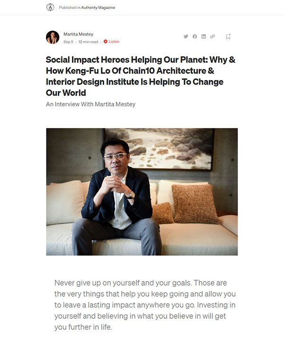Open author name Martita Mestey link
Image resolution: width=284 pixels, height=341 pixels.
point(78,34)
